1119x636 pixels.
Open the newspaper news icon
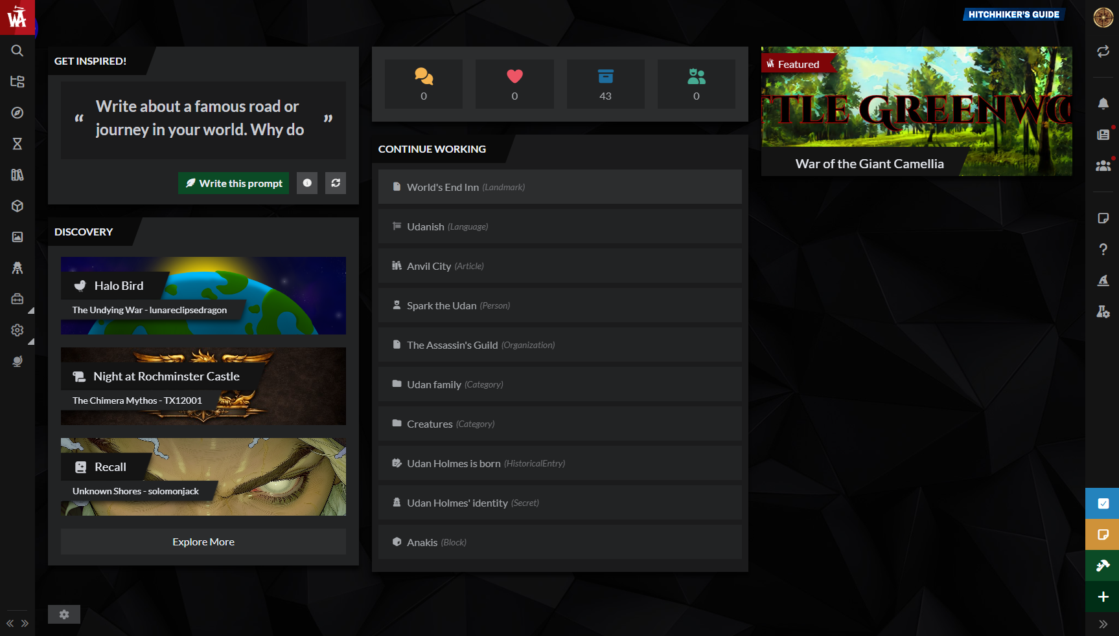coord(1103,135)
